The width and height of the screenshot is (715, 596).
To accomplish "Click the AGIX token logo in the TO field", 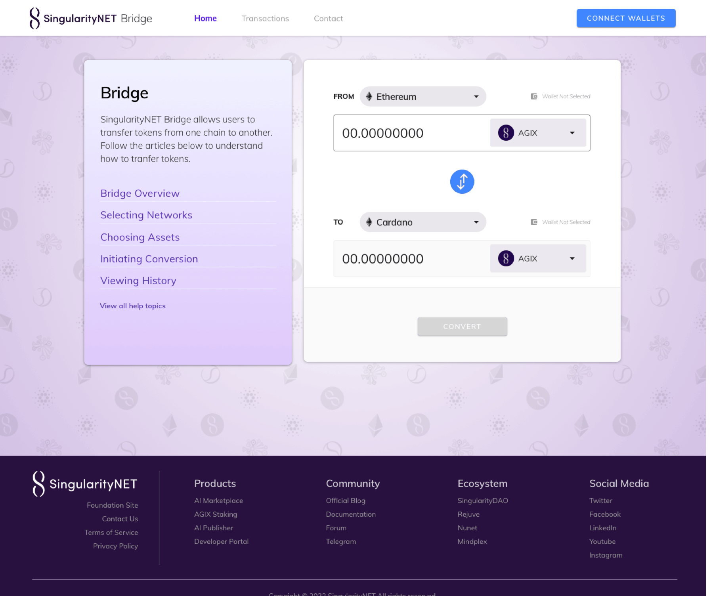I will [x=506, y=258].
